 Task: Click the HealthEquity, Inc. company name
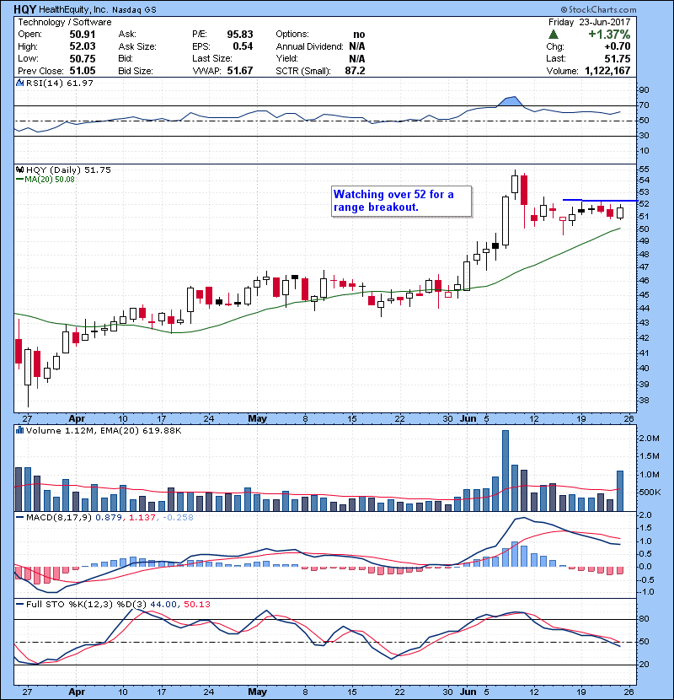73,9
